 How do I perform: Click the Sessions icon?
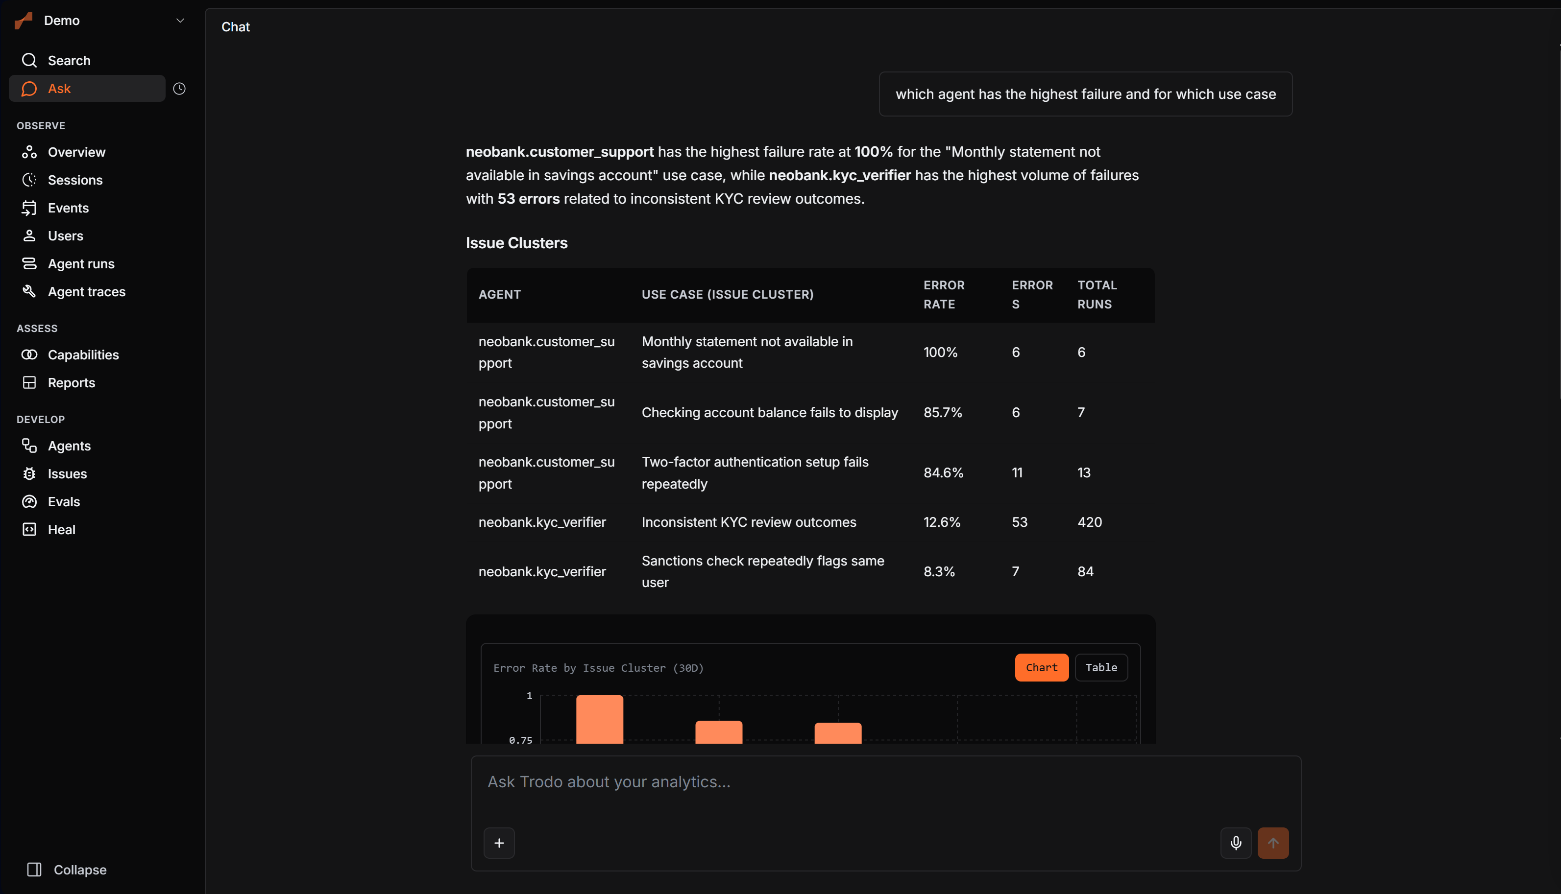tap(29, 180)
